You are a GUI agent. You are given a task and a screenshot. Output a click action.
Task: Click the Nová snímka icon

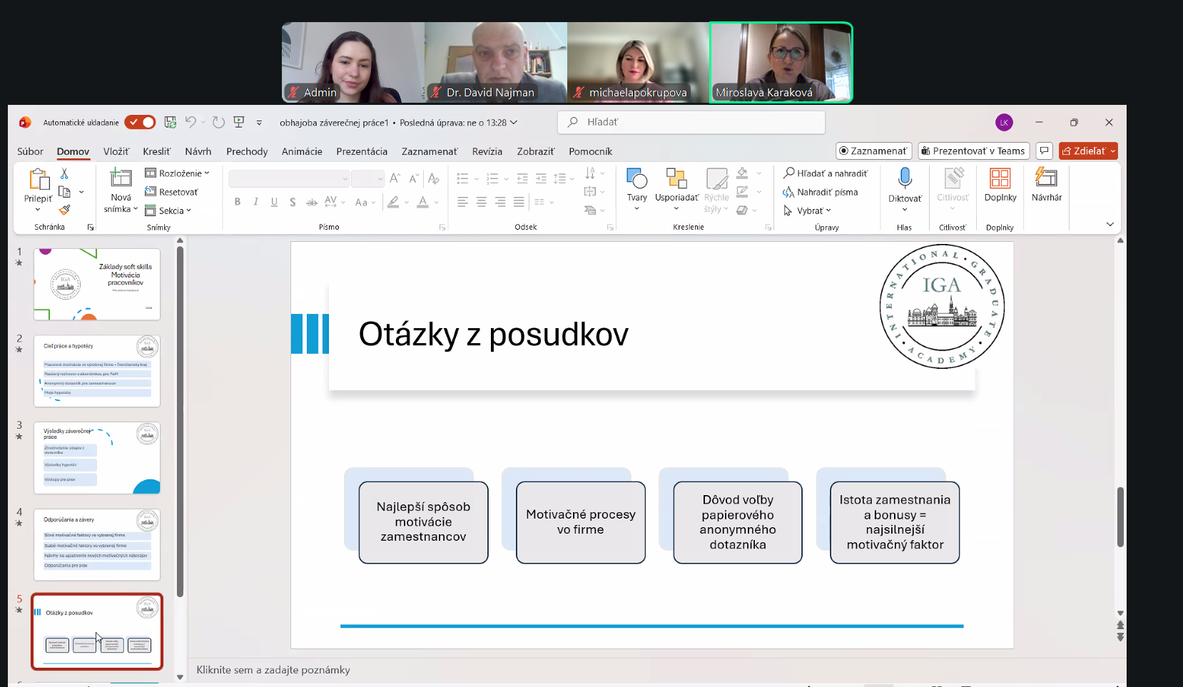[121, 178]
